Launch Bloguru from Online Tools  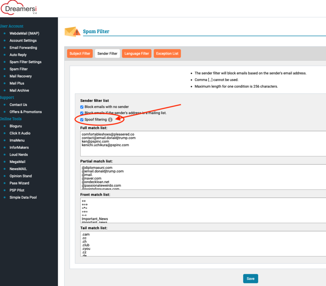tap(16, 126)
